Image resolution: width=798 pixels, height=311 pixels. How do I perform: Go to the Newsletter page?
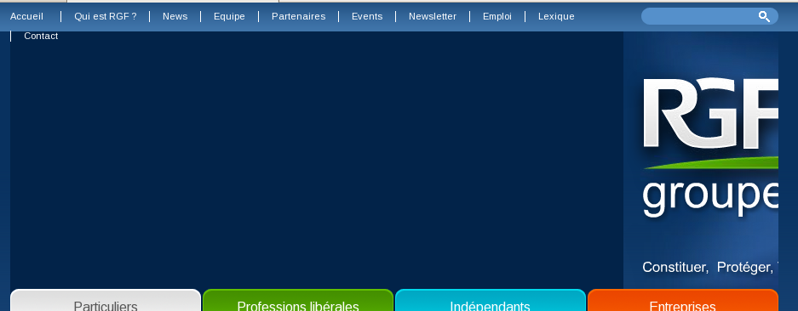[x=433, y=16]
